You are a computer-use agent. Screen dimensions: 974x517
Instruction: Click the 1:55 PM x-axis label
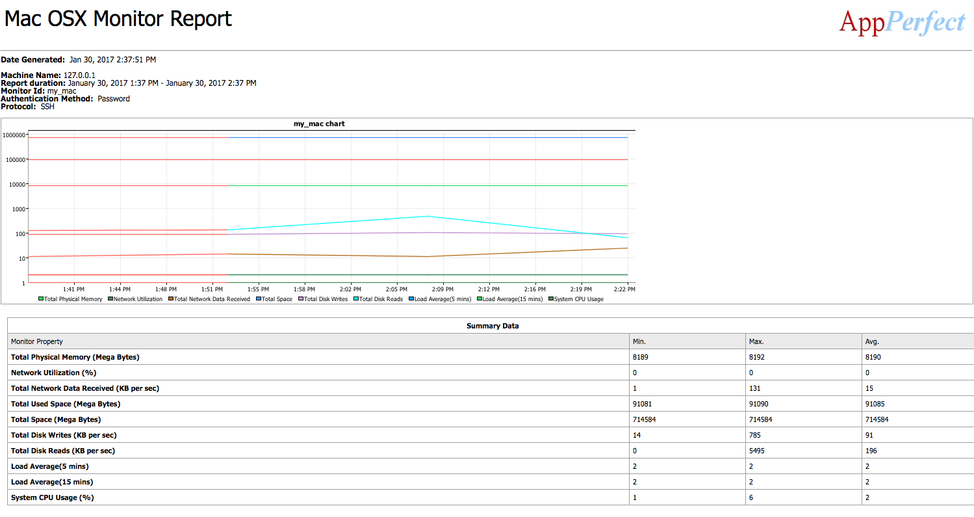click(x=258, y=289)
